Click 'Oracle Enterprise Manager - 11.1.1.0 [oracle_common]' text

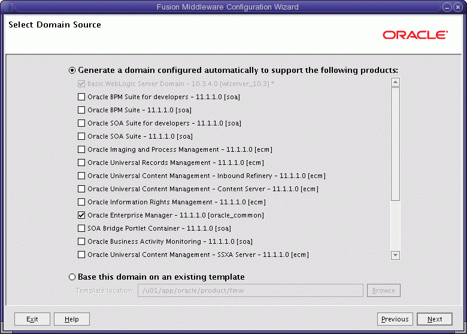(x=175, y=215)
